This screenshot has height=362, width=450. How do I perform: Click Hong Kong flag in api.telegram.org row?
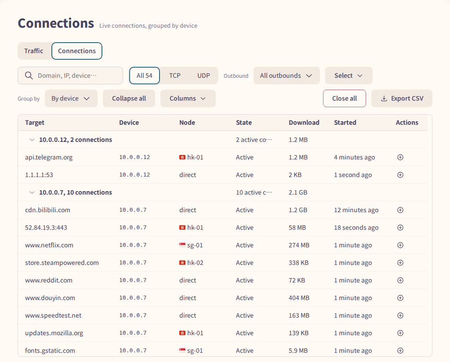pos(182,157)
